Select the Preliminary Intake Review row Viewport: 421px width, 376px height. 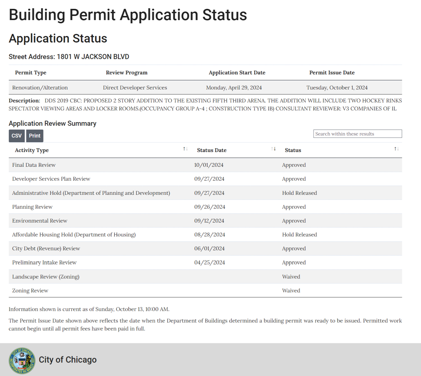[x=205, y=262]
